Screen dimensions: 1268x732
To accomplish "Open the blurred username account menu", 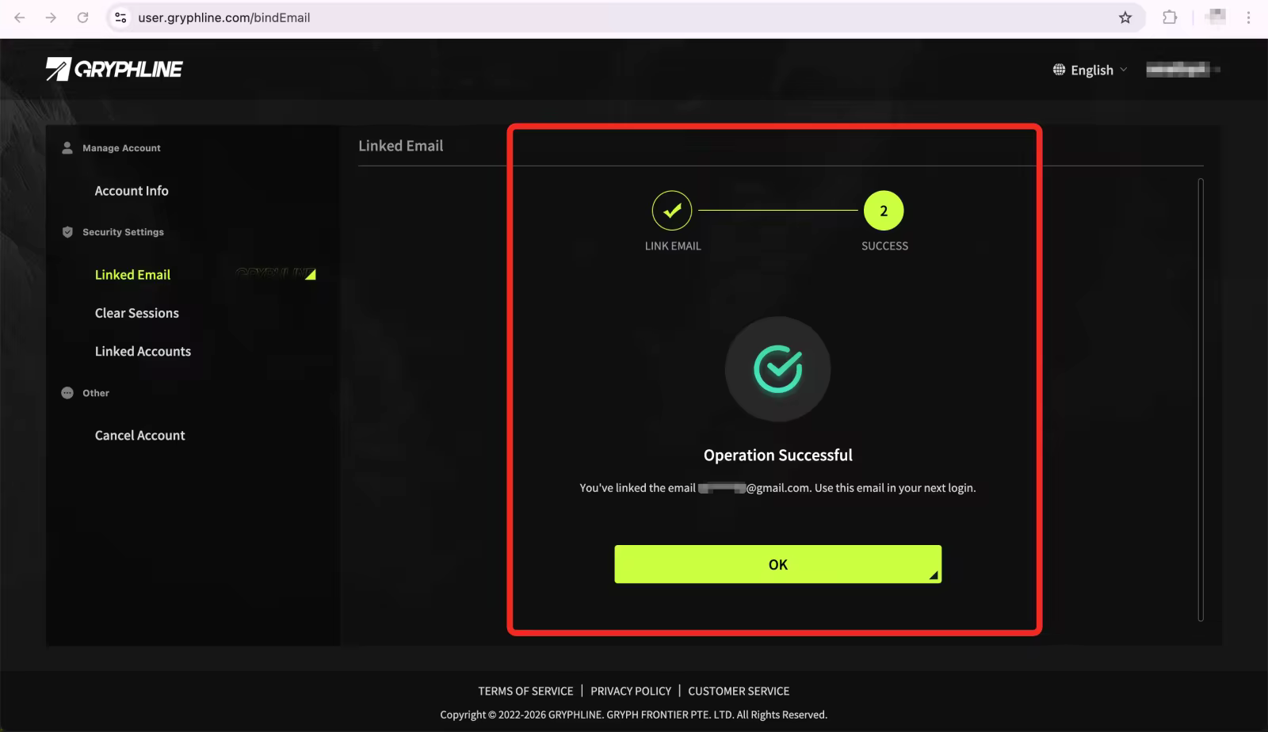I will [1181, 70].
